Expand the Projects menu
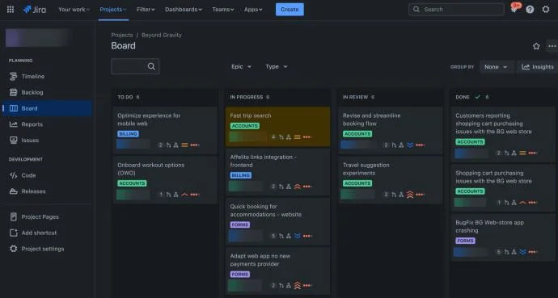The image size is (558, 298). tap(113, 10)
